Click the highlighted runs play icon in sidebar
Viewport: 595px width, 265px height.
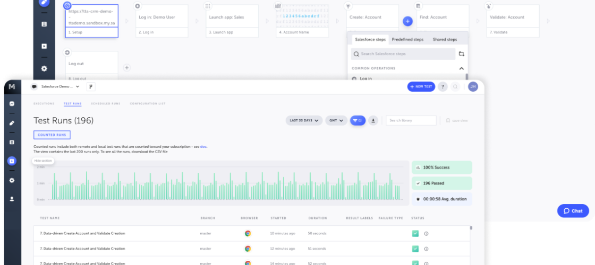coord(12,161)
